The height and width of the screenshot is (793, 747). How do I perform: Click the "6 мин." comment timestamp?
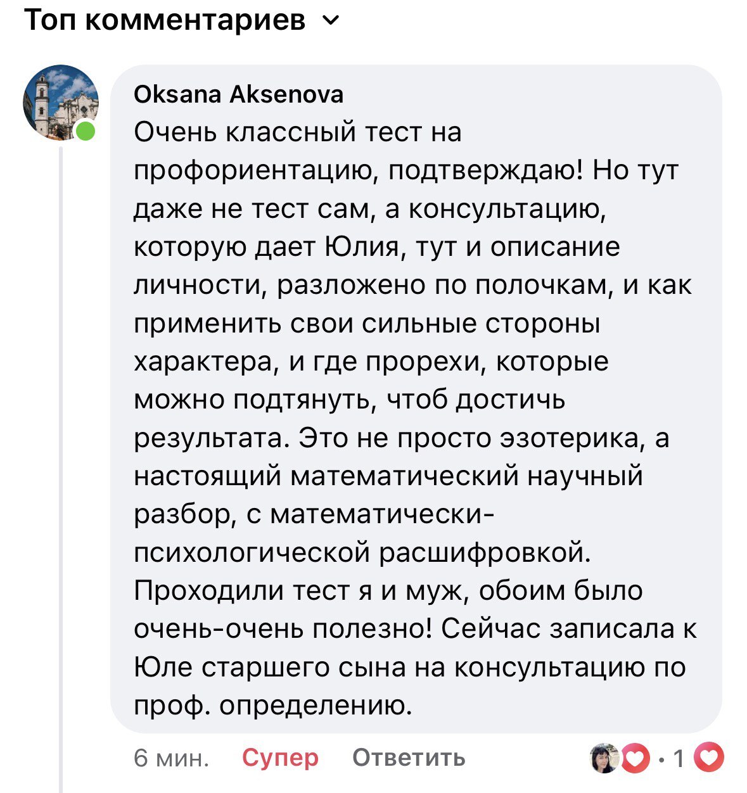pyautogui.click(x=171, y=758)
